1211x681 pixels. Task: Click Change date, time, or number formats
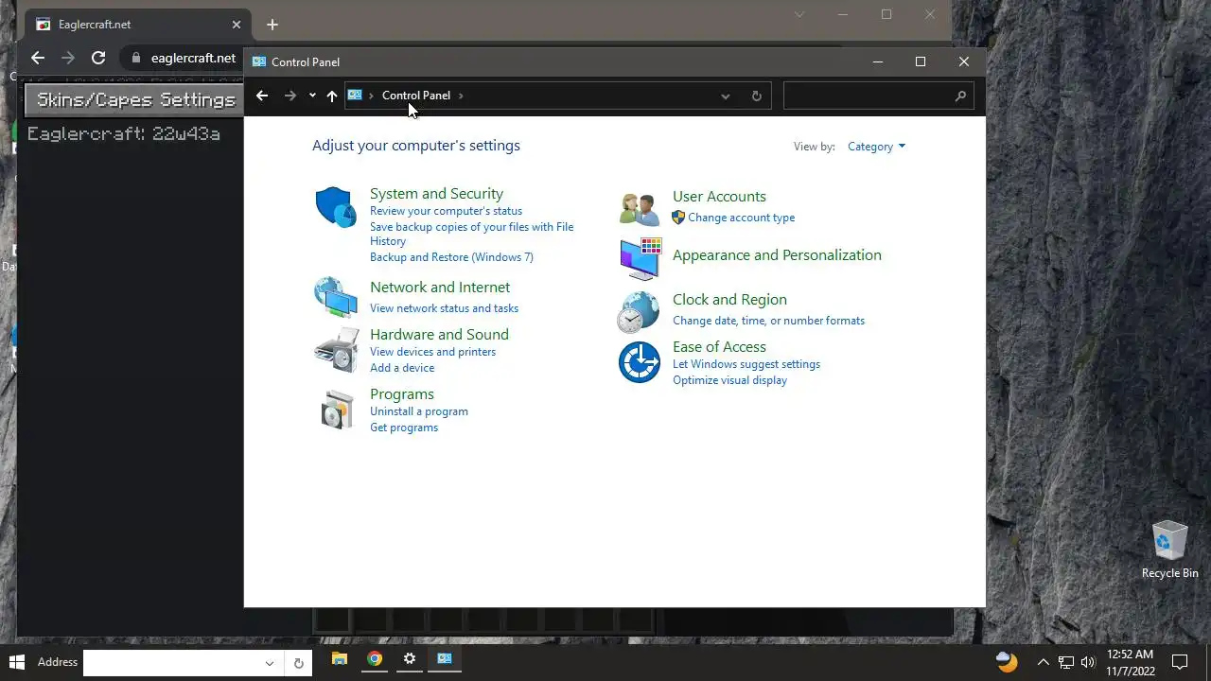pyautogui.click(x=768, y=321)
